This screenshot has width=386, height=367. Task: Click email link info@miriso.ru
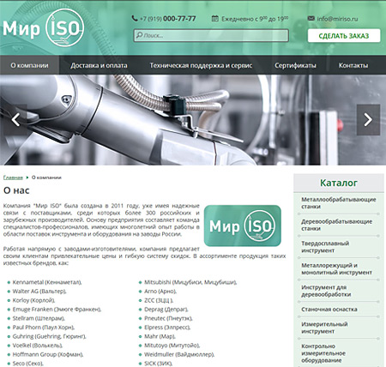337,19
